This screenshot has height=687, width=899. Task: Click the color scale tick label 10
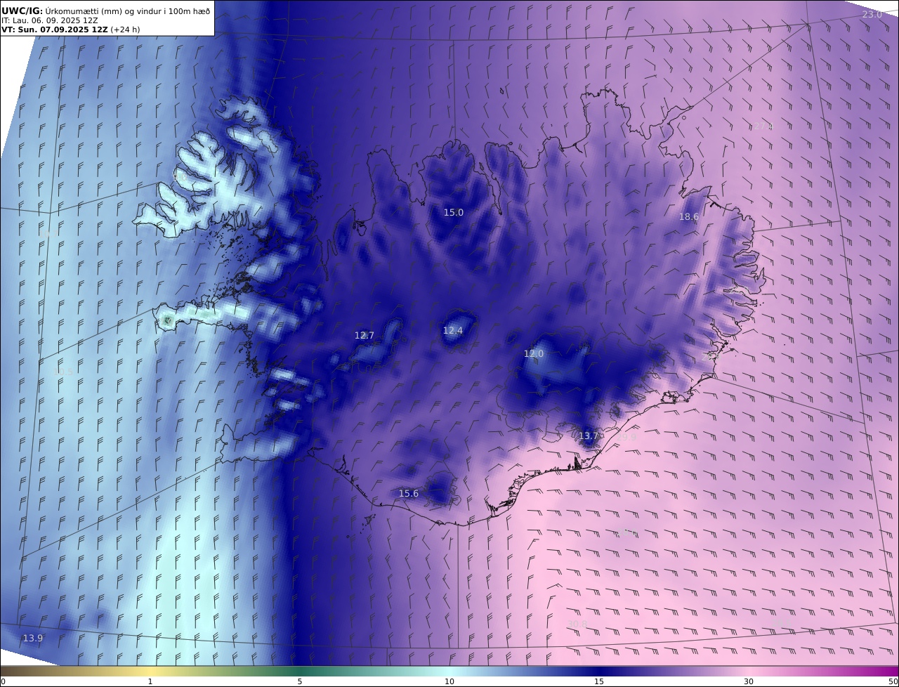(449, 681)
